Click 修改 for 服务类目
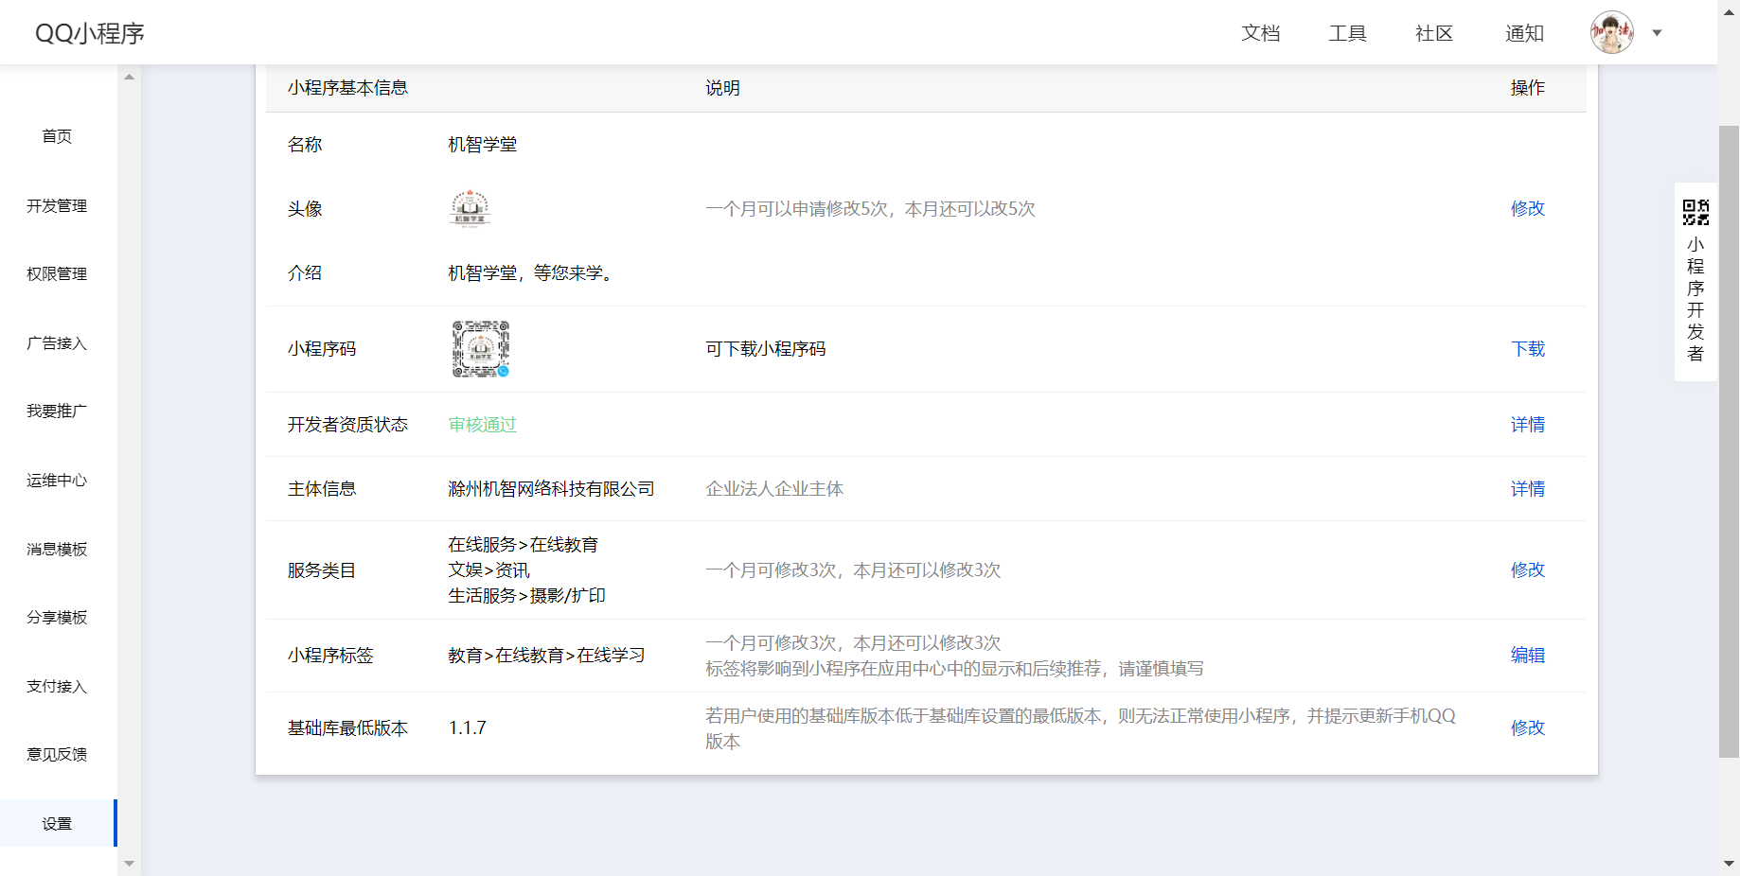The height and width of the screenshot is (876, 1740). [1527, 569]
